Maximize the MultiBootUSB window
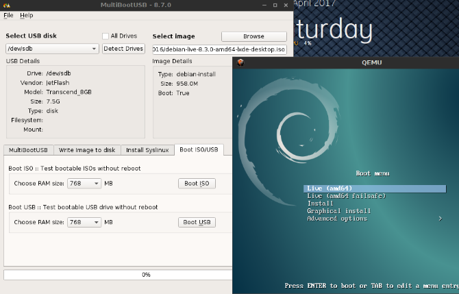459x294 pixels. tap(275, 5)
